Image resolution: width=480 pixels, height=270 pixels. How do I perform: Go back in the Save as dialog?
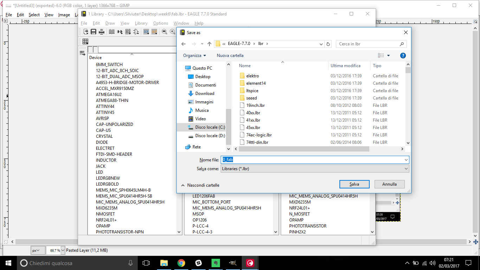pyautogui.click(x=183, y=44)
